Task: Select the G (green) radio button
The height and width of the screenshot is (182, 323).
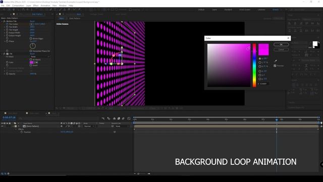Action: [260, 75]
